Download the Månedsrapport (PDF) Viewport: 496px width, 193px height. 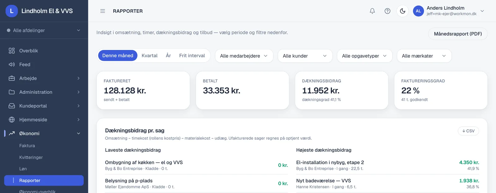coord(458,34)
